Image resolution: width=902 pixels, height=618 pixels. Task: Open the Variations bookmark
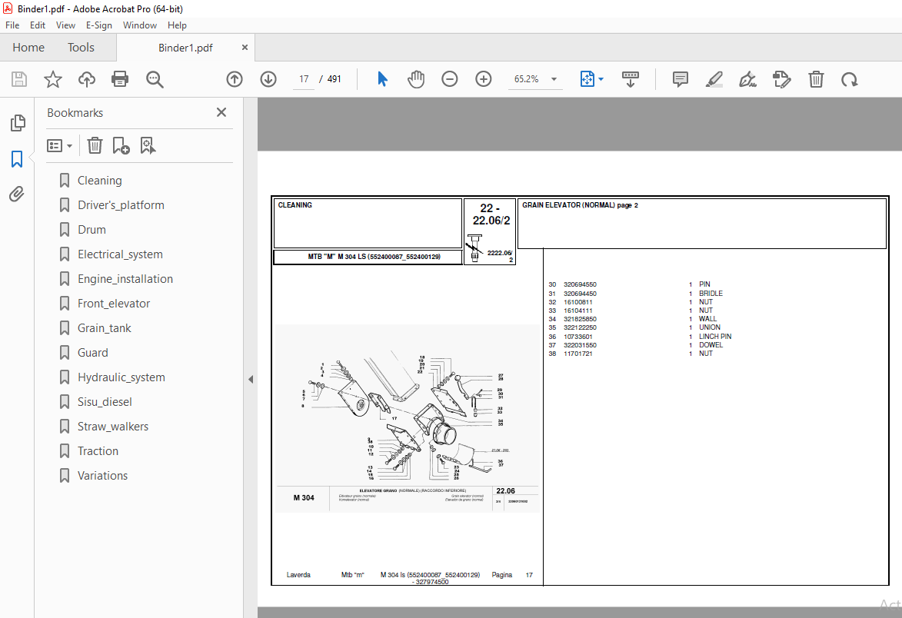click(x=102, y=476)
